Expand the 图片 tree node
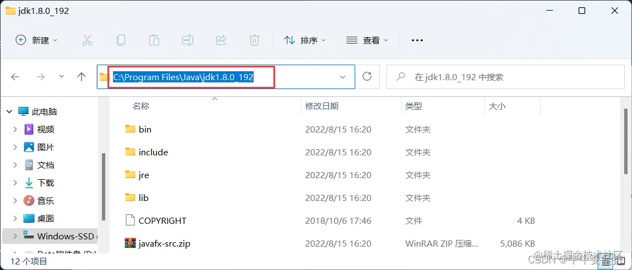632x270 pixels. [15, 147]
